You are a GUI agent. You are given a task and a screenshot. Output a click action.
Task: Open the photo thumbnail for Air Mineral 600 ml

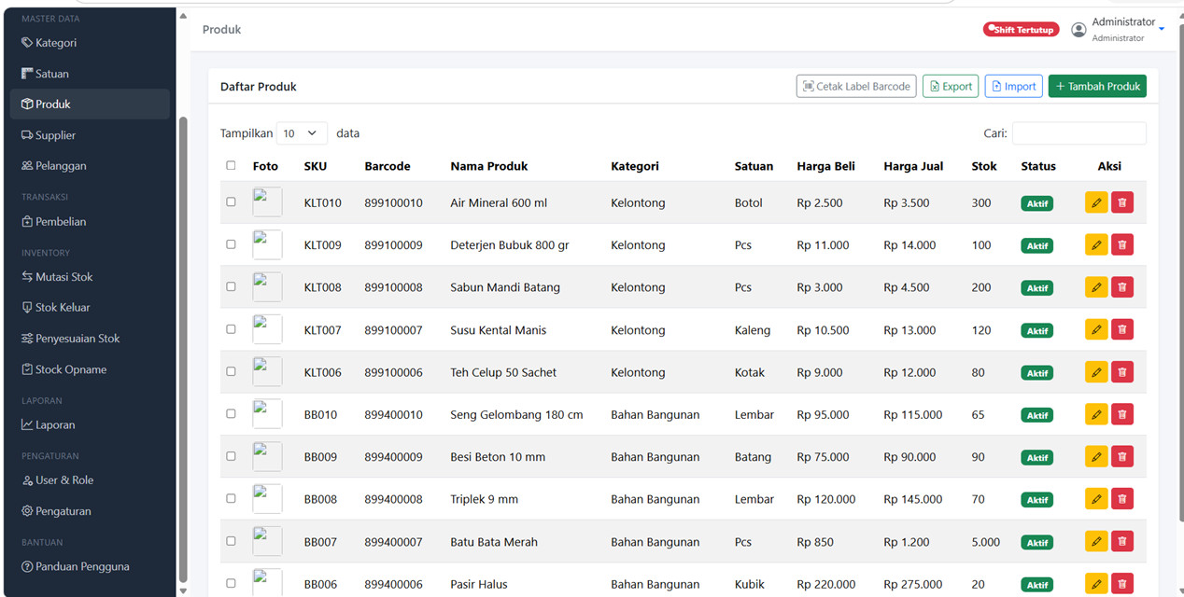pos(267,202)
